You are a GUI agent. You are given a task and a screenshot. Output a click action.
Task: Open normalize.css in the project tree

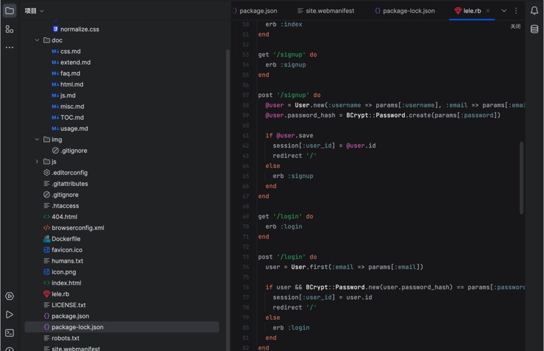pos(80,29)
